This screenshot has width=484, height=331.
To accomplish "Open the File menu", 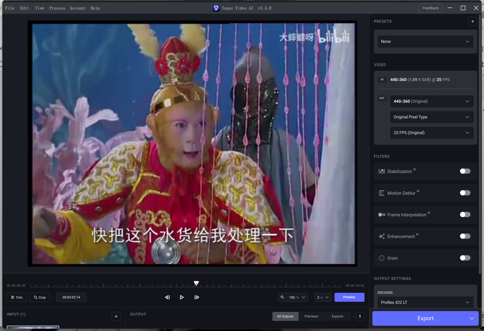I will [10, 8].
